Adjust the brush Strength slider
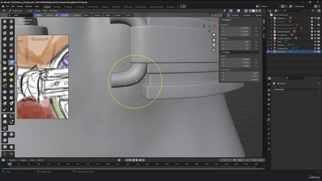The height and width of the screenshot is (181, 322). coord(70,15)
